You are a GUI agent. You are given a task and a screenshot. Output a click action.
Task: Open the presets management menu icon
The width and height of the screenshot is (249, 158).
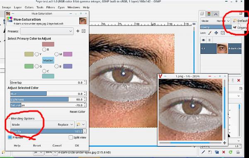[83, 31]
